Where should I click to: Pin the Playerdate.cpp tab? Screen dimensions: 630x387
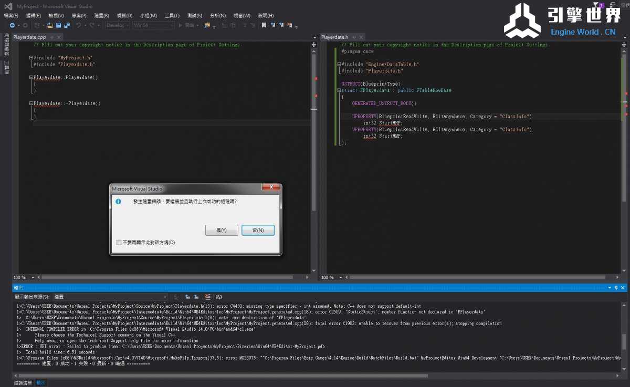pyautogui.click(x=51, y=37)
